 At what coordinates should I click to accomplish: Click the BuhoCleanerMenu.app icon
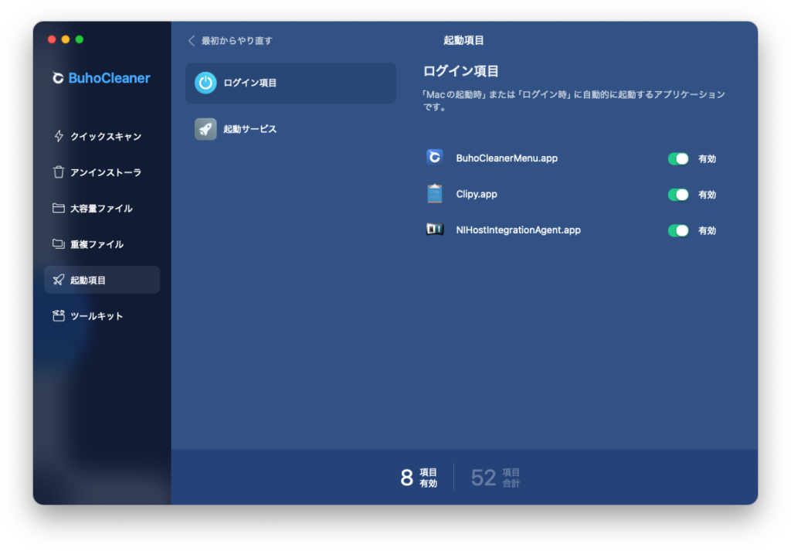point(434,158)
